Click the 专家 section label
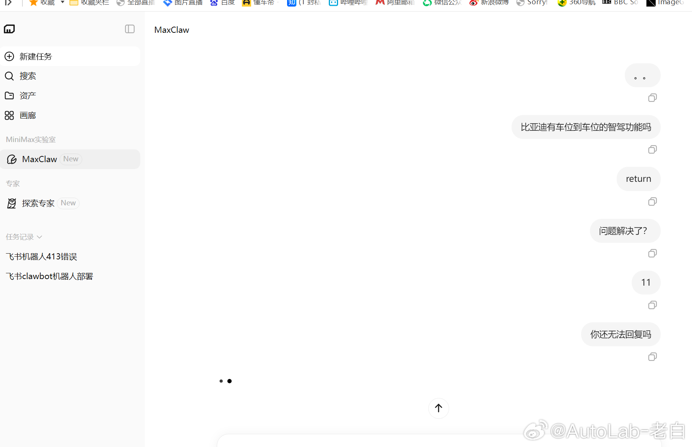This screenshot has width=692, height=447. coord(13,184)
